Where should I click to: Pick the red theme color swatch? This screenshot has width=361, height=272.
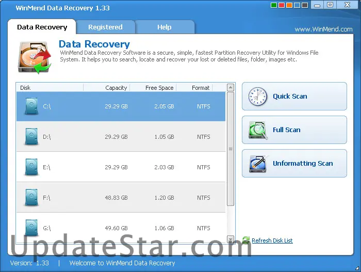pyautogui.click(x=282, y=5)
